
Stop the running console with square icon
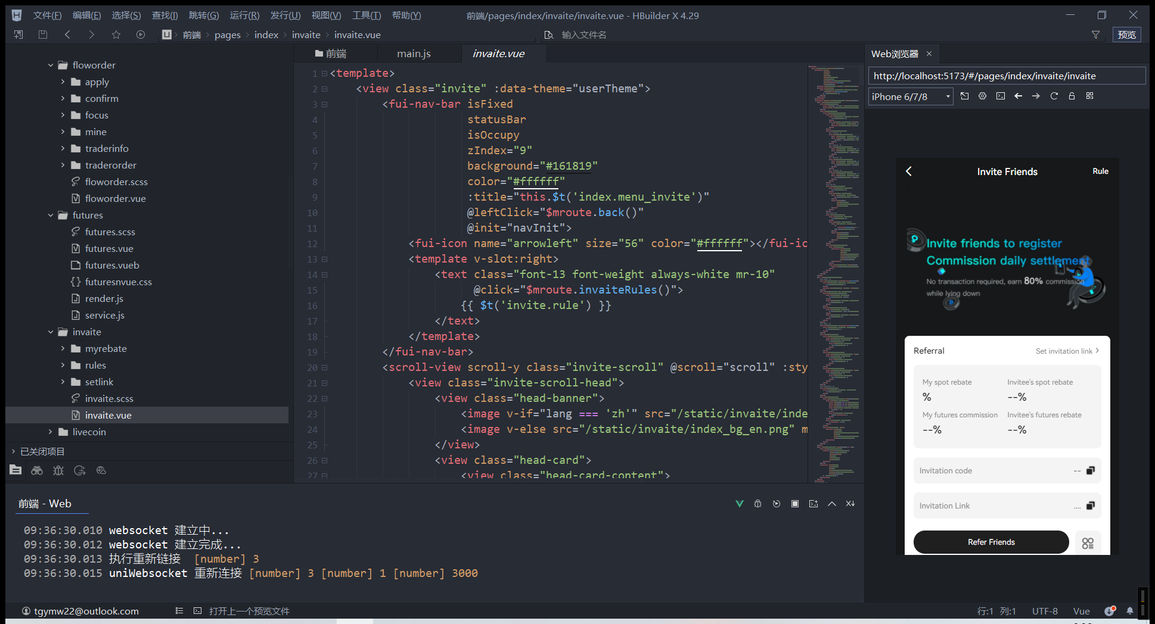click(794, 504)
